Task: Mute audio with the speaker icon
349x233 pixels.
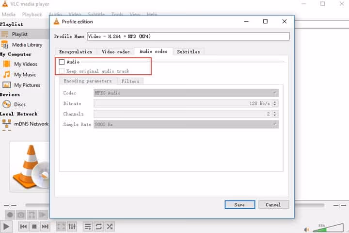Action: click(x=307, y=229)
